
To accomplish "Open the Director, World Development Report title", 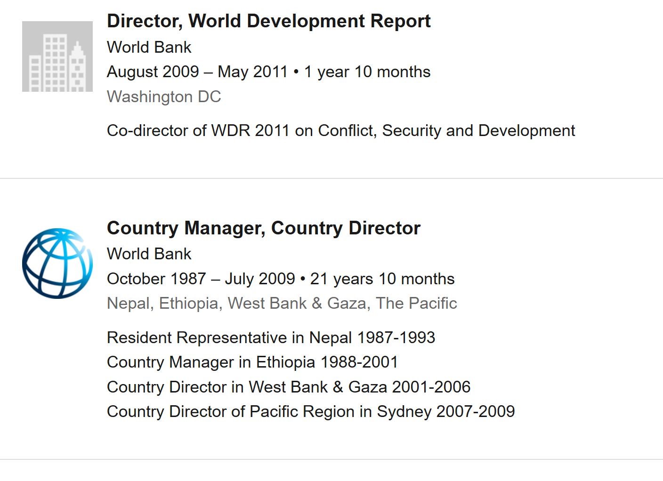I will pos(268,21).
